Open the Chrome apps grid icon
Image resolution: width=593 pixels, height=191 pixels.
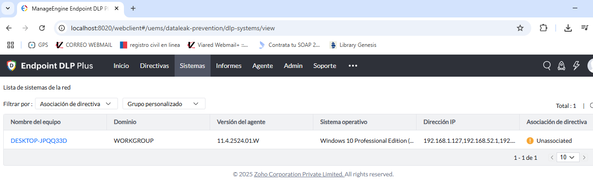pos(10,45)
